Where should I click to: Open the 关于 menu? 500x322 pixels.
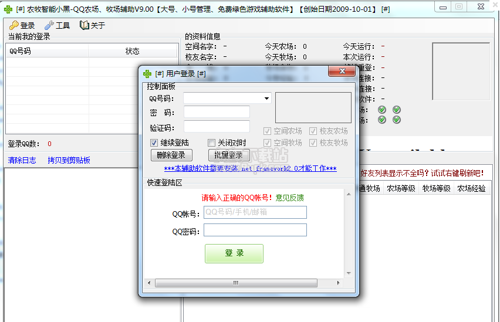point(92,25)
